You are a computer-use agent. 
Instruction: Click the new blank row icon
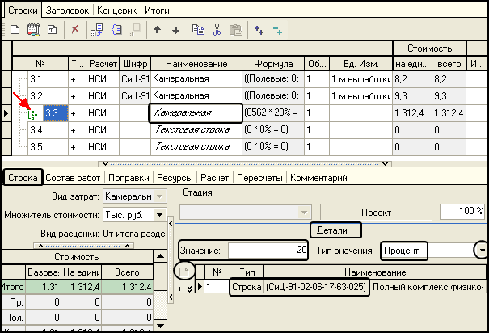pyautogui.click(x=15, y=29)
